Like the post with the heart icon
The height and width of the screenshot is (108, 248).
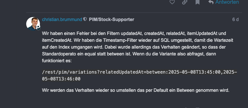click(172, 2)
